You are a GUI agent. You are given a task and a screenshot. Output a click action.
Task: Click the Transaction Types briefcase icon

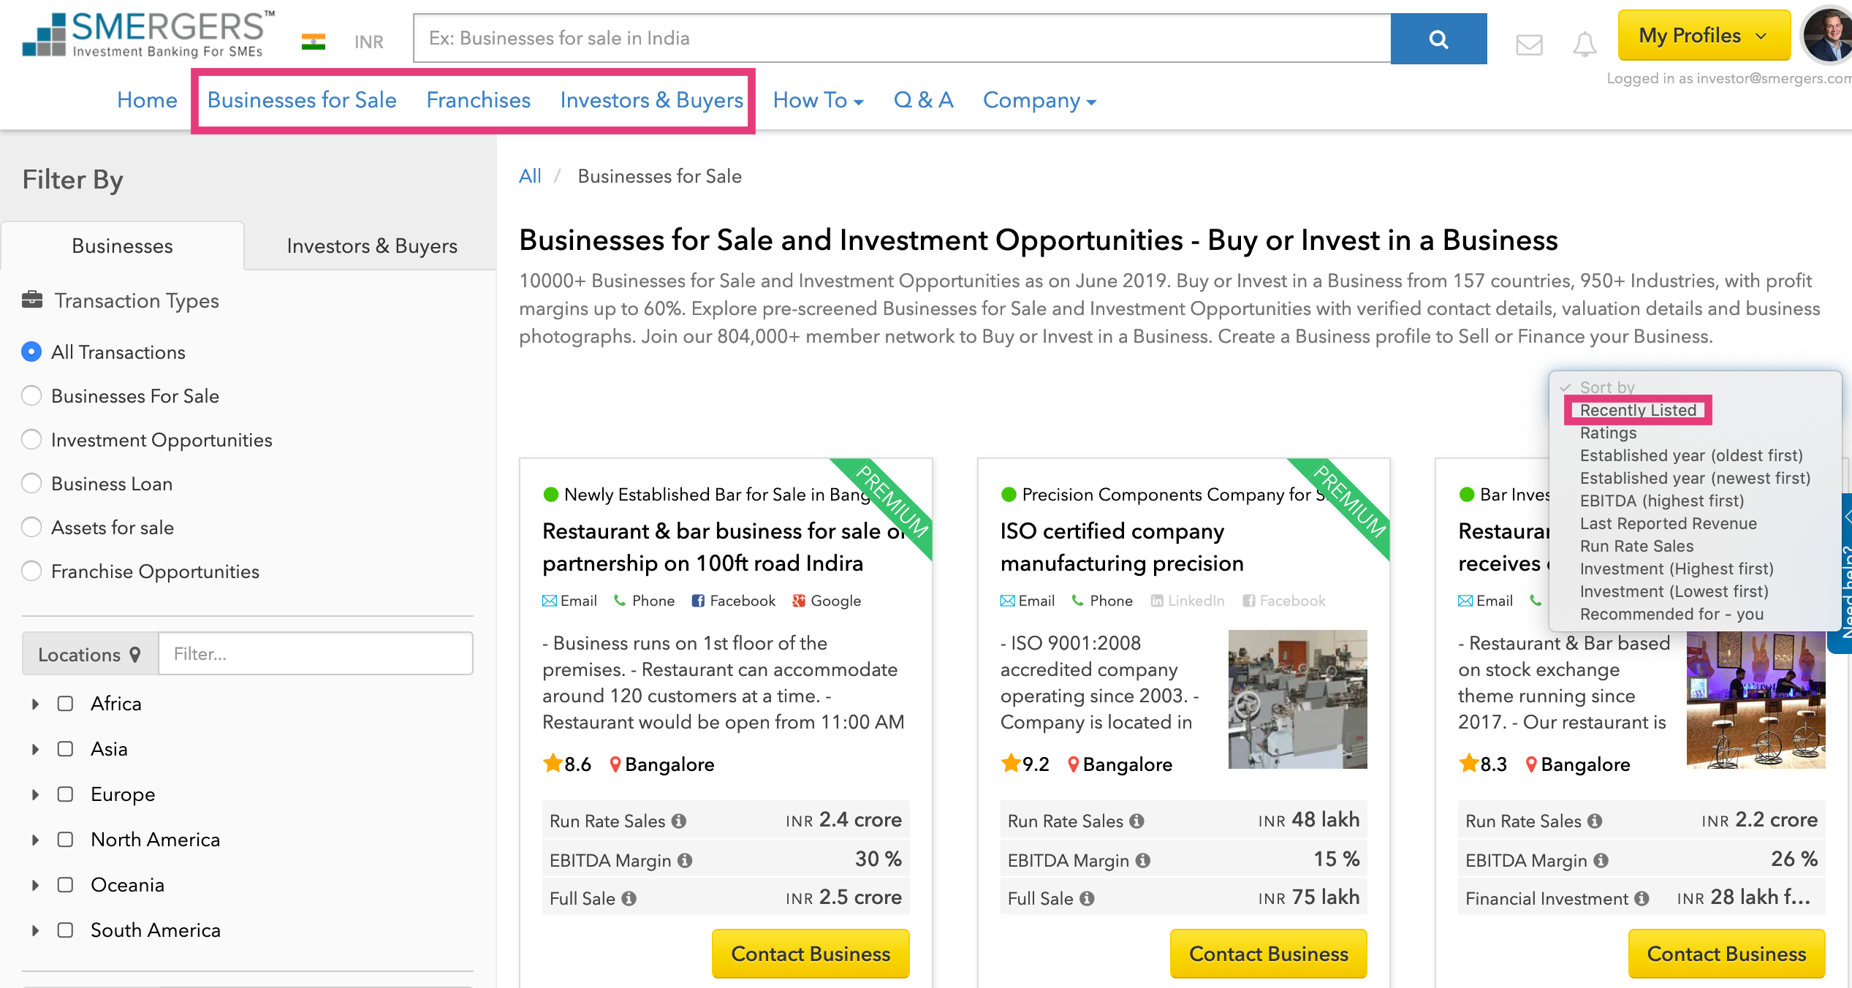click(32, 300)
